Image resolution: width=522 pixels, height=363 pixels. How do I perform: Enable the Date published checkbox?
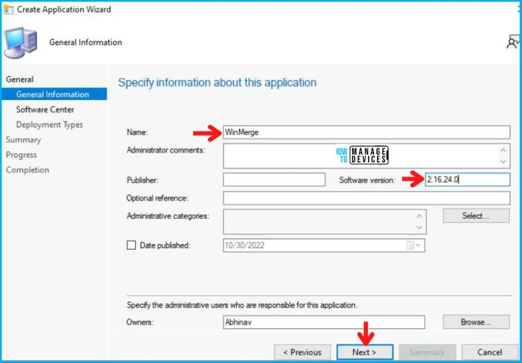(x=132, y=245)
